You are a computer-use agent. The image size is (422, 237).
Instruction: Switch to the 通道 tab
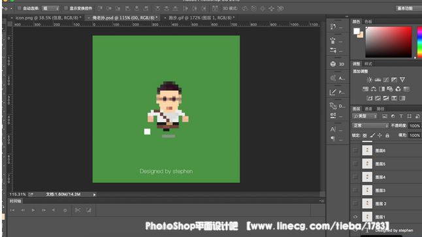pos(368,108)
